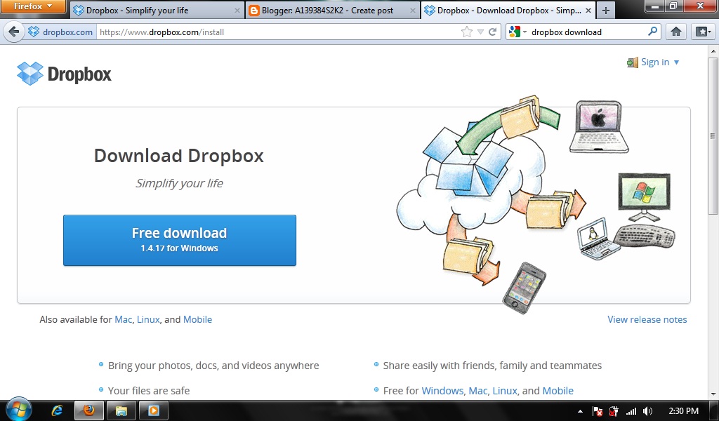The height and width of the screenshot is (421, 719).
Task: Click the Apple laptop illustration
Action: [598, 127]
